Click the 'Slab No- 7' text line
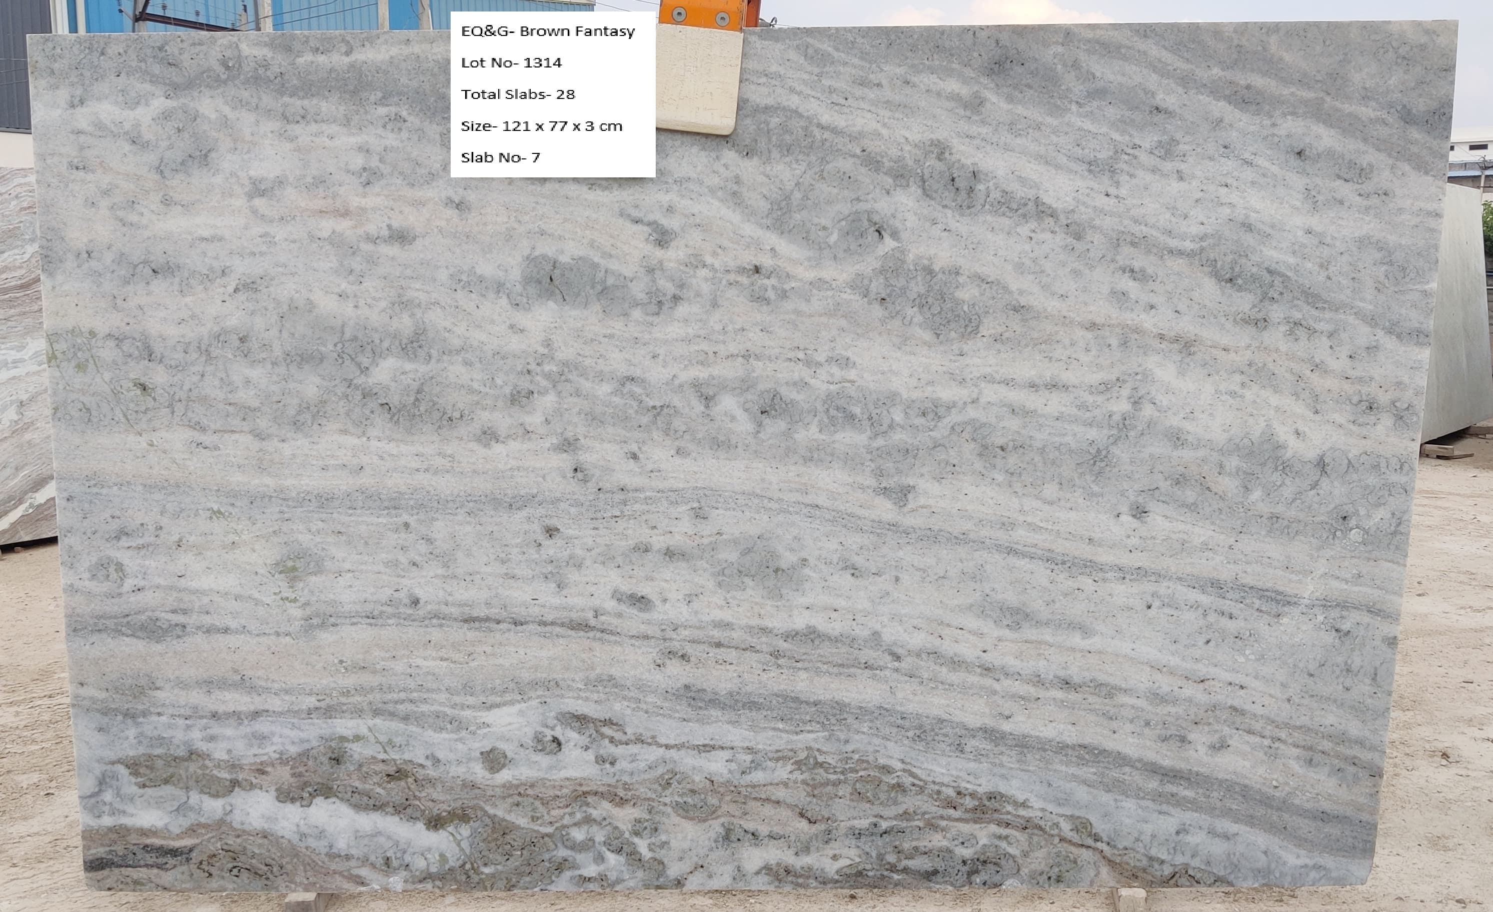 pyautogui.click(x=501, y=157)
